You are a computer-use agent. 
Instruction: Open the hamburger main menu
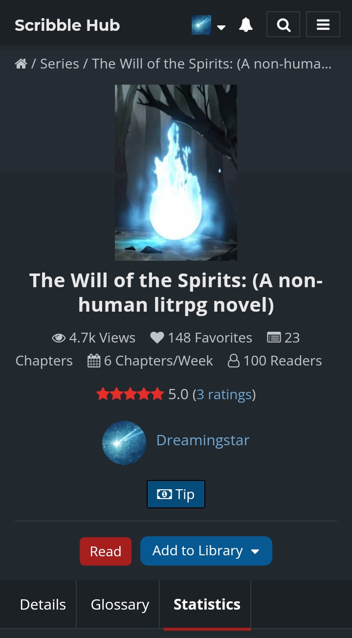pos(323,24)
